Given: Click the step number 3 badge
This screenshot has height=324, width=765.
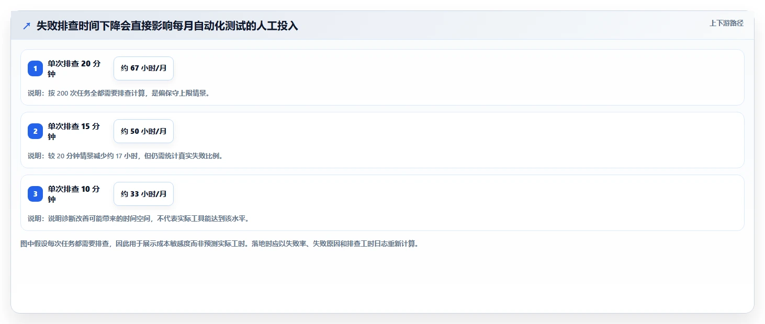Looking at the screenshot, I should (x=35, y=194).
